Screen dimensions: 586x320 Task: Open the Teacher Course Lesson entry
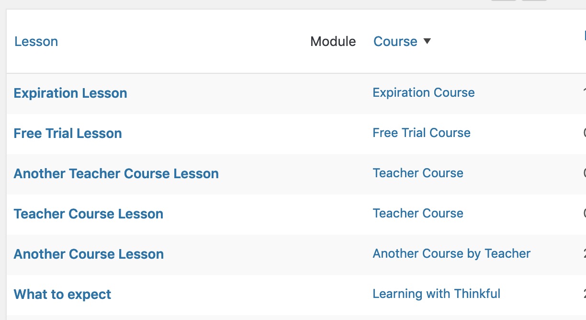coord(89,214)
